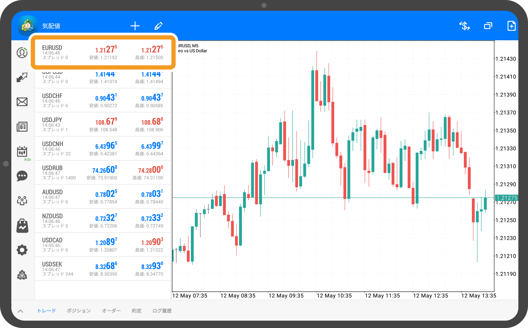
Task: Open the market shopping bag icon
Action: 22,226
